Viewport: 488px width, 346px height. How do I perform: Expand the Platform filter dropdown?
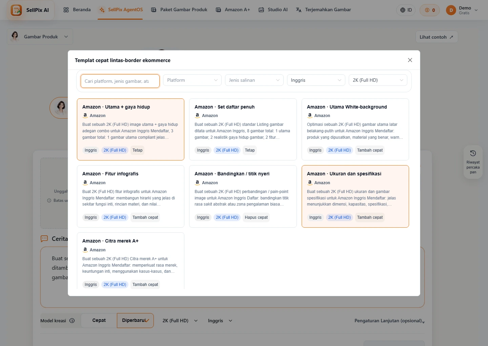(x=192, y=80)
